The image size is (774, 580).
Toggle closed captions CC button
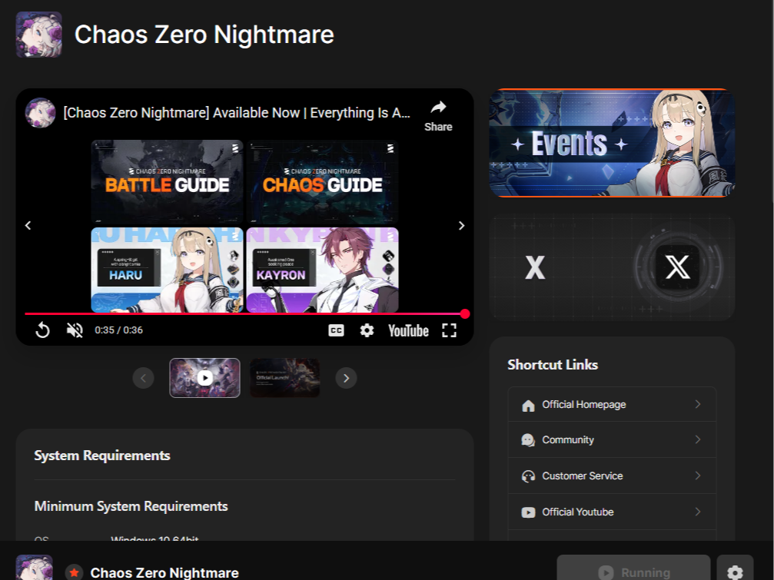pos(336,330)
